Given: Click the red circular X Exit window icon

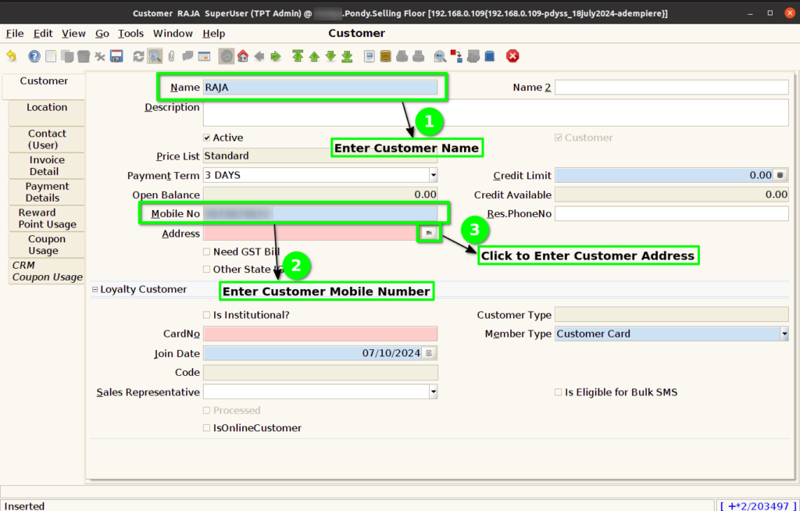Looking at the screenshot, I should click(512, 56).
